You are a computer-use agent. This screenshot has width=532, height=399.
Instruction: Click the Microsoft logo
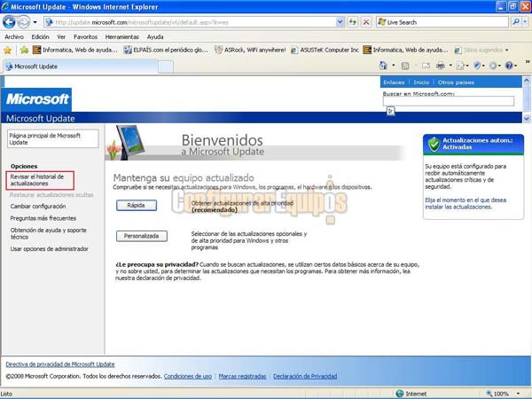click(x=37, y=99)
